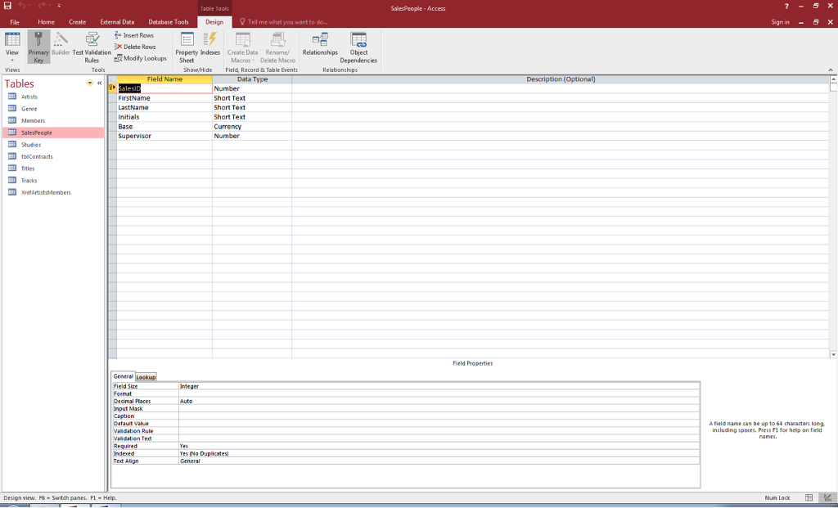
Task: Delete Rows from the table design
Action: coord(135,47)
